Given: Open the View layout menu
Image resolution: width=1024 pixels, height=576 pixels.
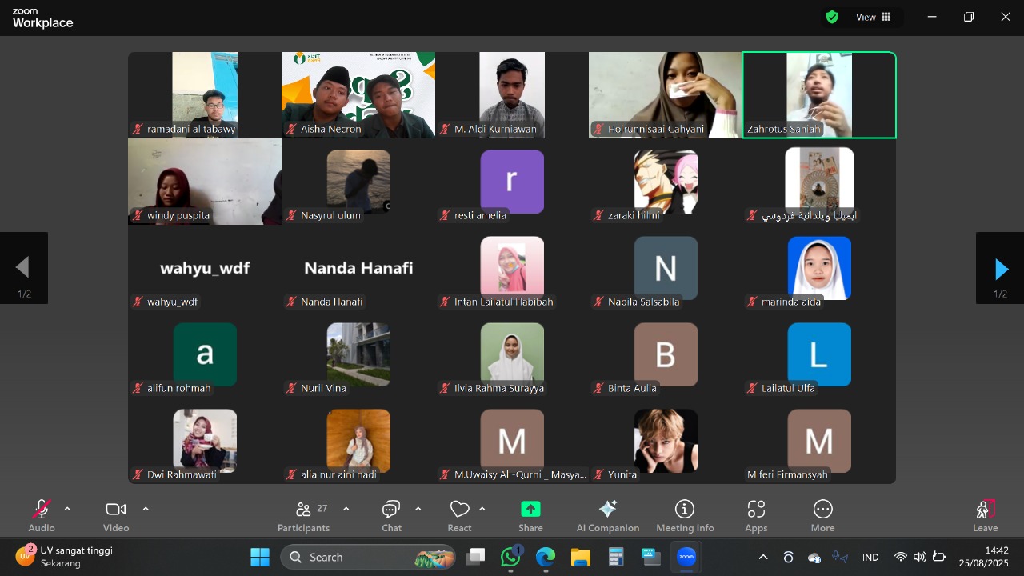Looking at the screenshot, I should click(x=874, y=17).
